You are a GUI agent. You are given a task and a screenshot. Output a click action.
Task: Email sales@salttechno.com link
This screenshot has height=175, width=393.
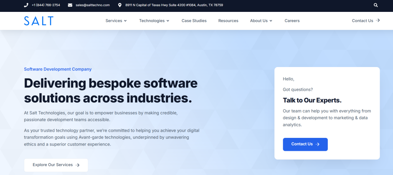pos(93,5)
